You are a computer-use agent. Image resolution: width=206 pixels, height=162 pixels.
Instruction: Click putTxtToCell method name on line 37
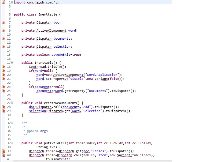[55, 143]
